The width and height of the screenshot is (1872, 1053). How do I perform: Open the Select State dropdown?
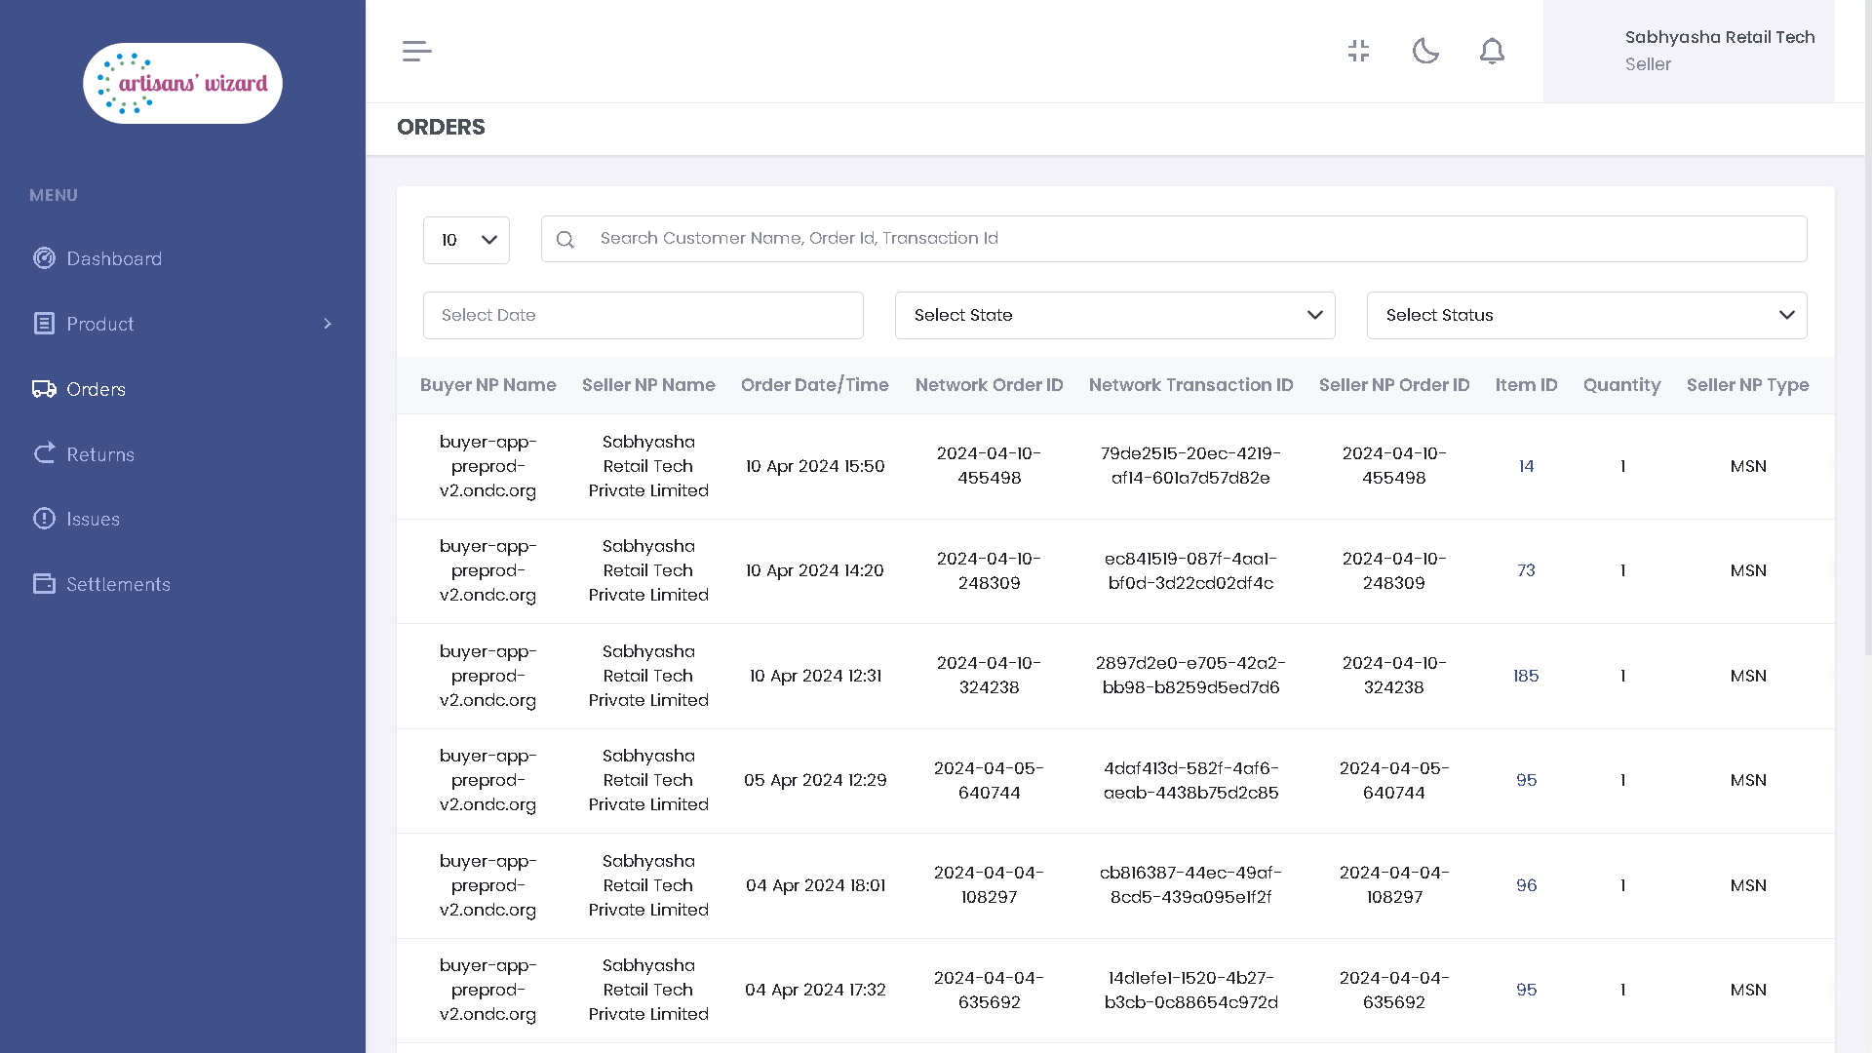tap(1114, 315)
